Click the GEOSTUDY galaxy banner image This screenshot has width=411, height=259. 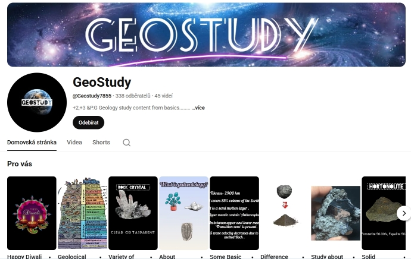pos(206,35)
